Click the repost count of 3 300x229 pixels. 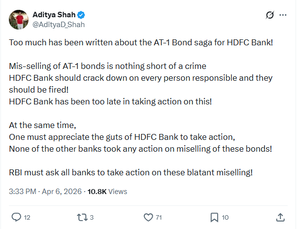pyautogui.click(x=92, y=217)
